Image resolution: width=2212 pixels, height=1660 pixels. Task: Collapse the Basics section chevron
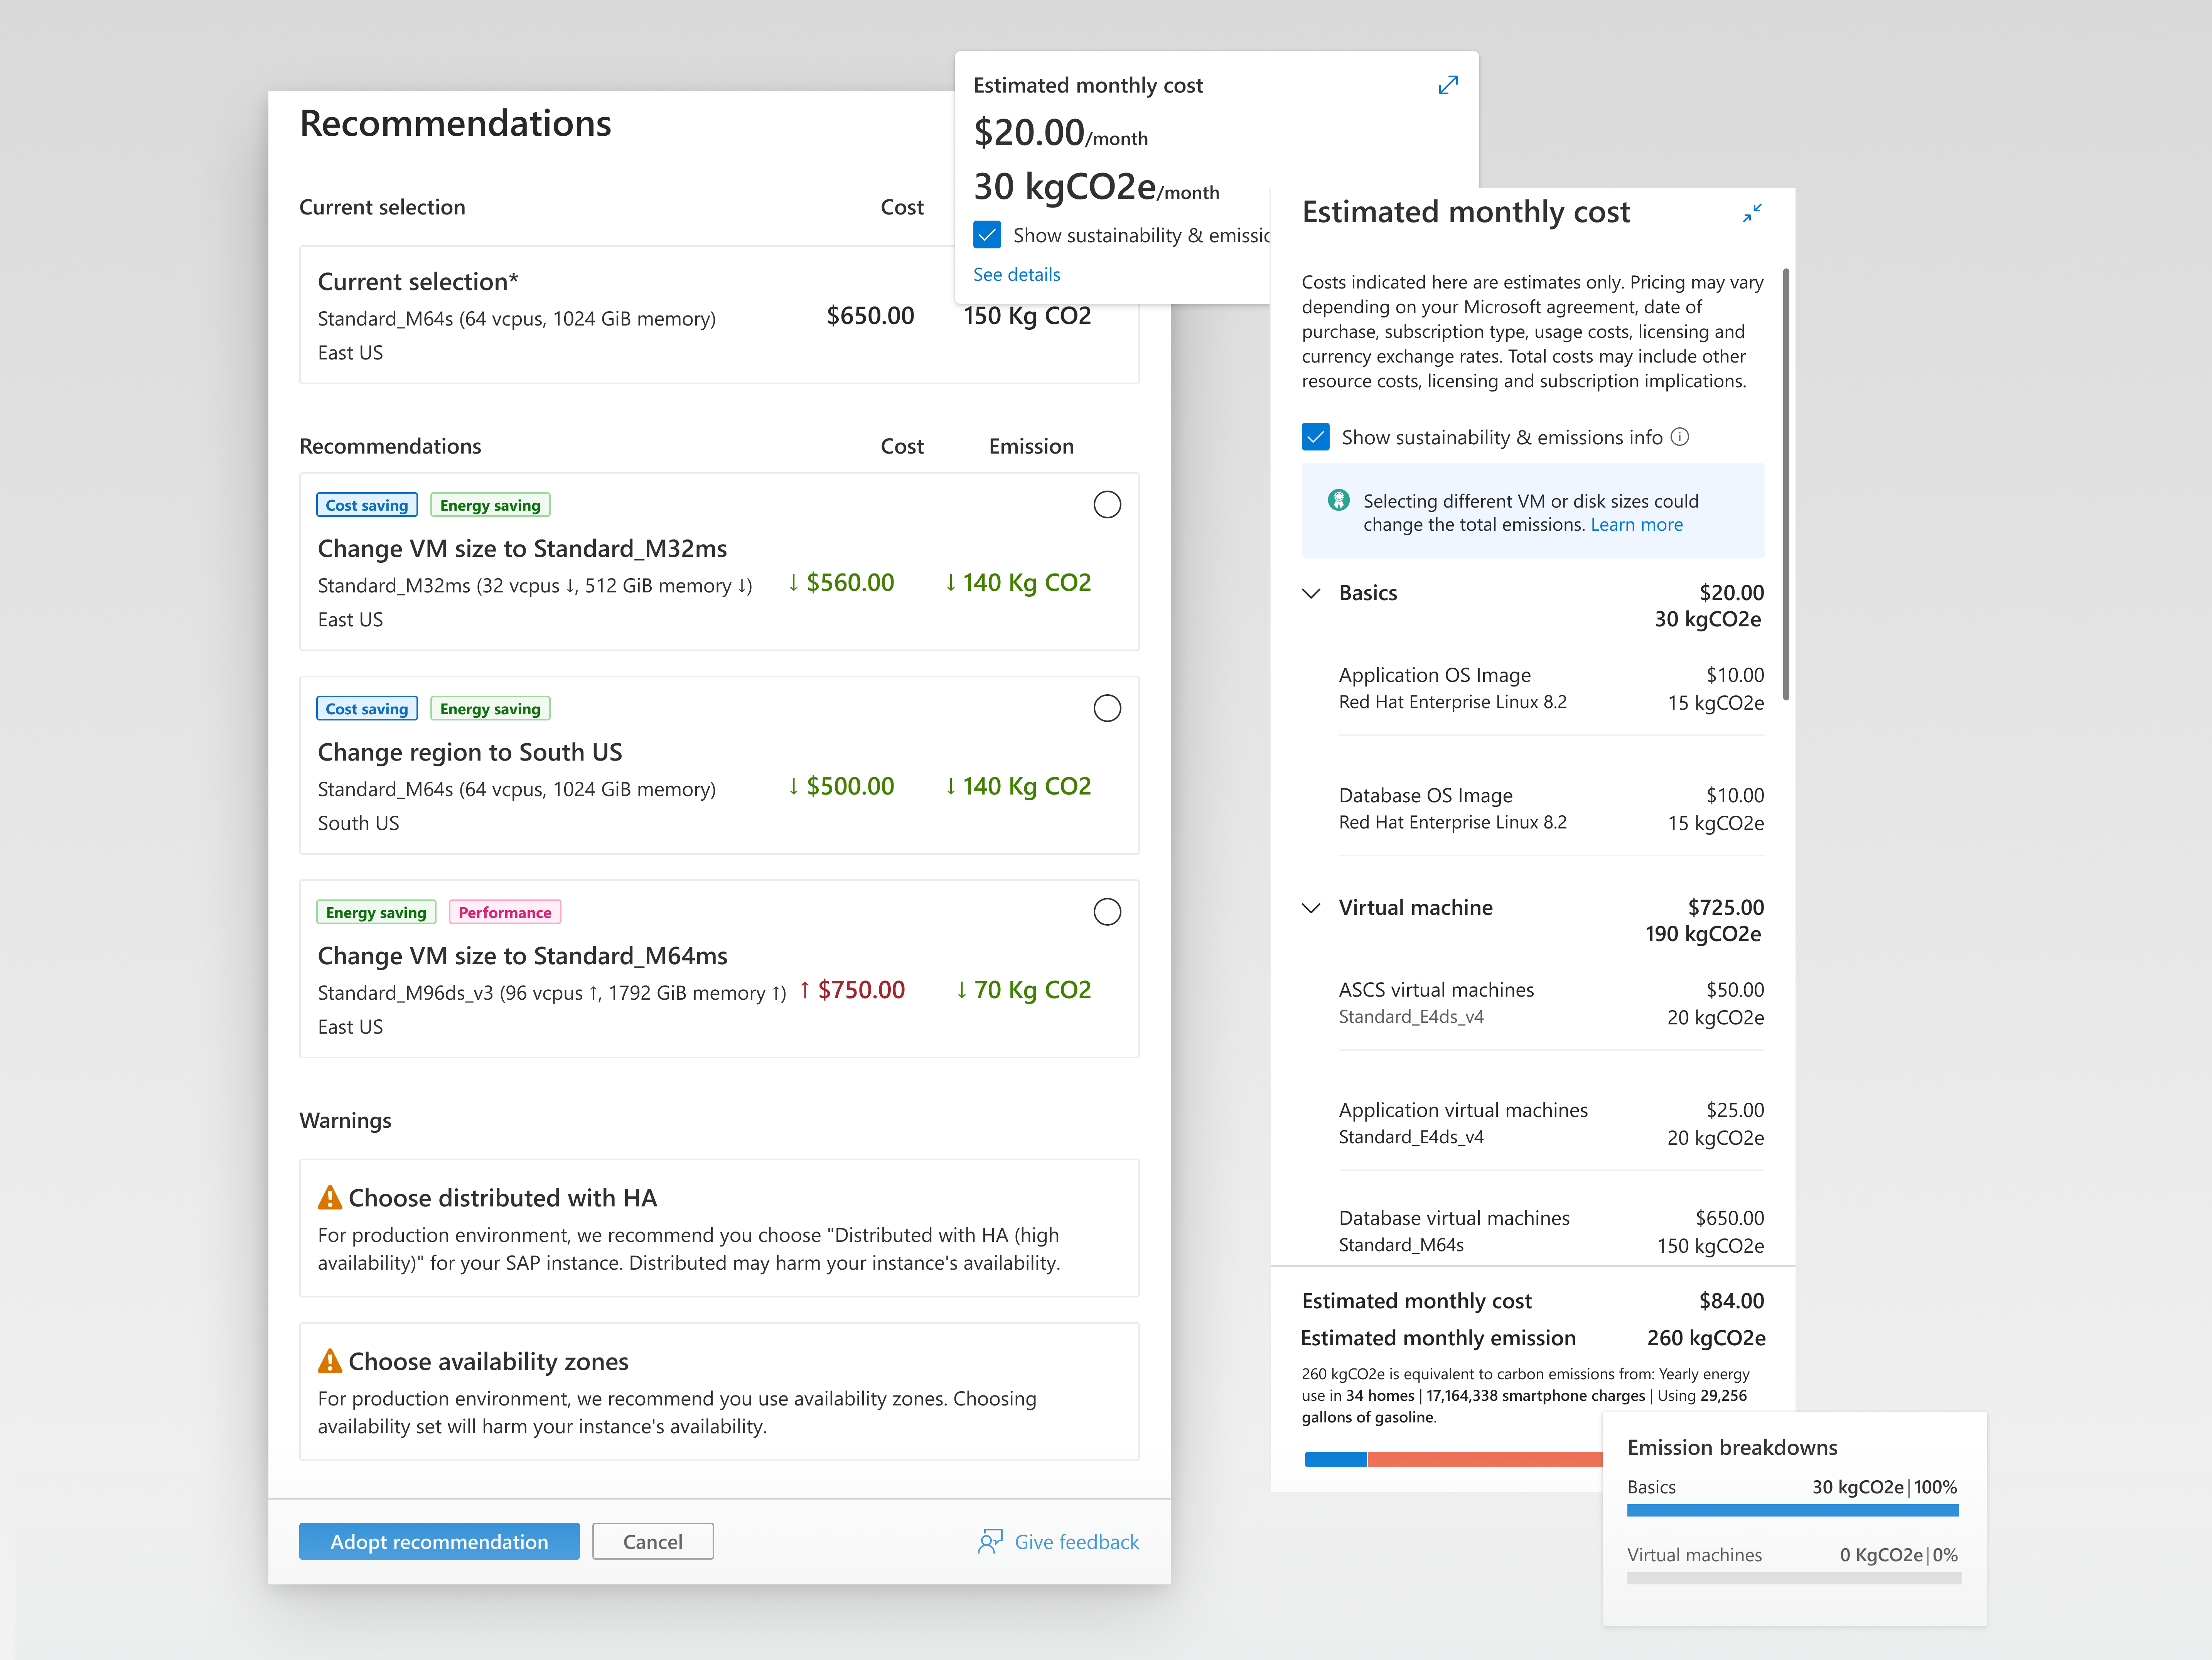click(x=1311, y=593)
